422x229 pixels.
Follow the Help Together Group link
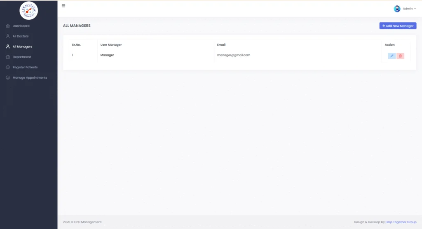click(401, 222)
